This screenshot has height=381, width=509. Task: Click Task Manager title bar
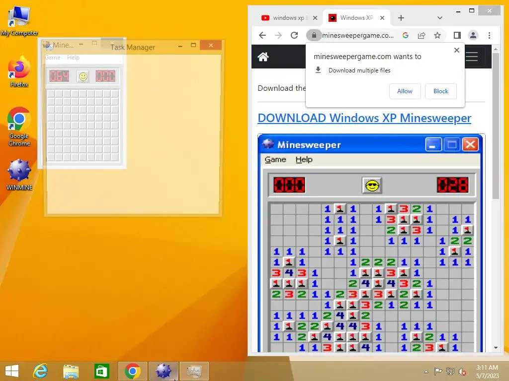tap(133, 47)
